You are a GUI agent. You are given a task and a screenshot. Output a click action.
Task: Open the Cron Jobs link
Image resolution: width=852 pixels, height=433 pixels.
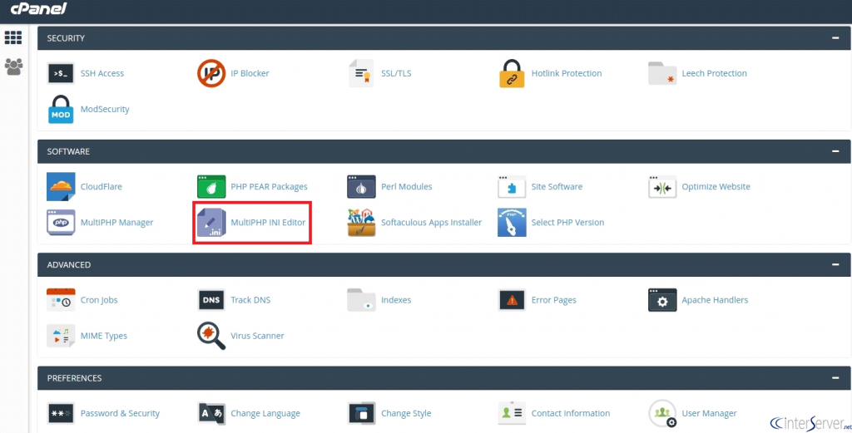click(x=99, y=300)
